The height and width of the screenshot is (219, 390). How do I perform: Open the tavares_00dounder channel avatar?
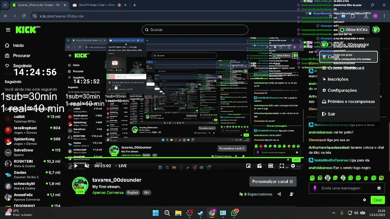click(x=80, y=185)
